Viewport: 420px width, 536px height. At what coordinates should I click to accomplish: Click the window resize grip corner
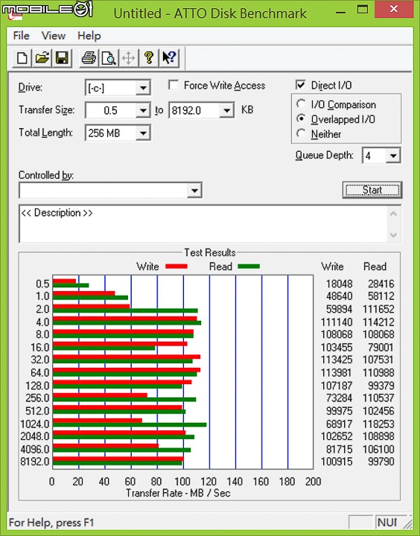(407, 523)
